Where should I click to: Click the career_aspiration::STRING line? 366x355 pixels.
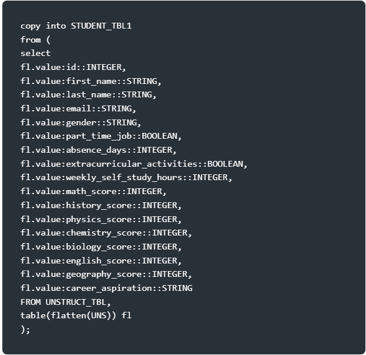click(x=107, y=288)
